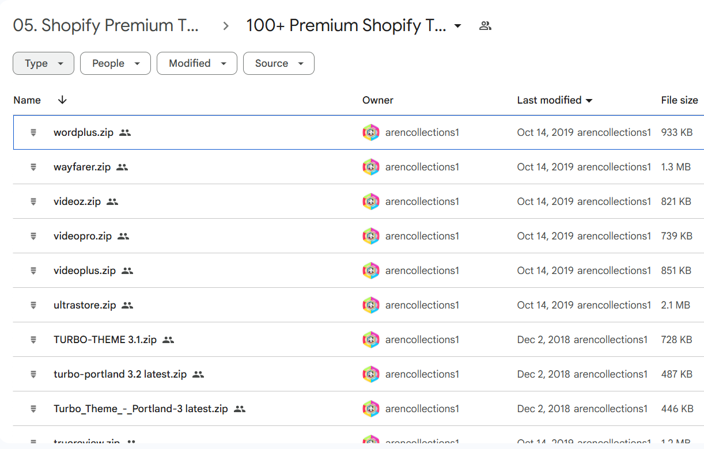Click the zip file icon beside wordplus.zip

point(33,132)
